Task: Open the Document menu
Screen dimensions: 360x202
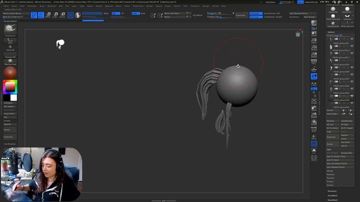Action: point(32,6)
